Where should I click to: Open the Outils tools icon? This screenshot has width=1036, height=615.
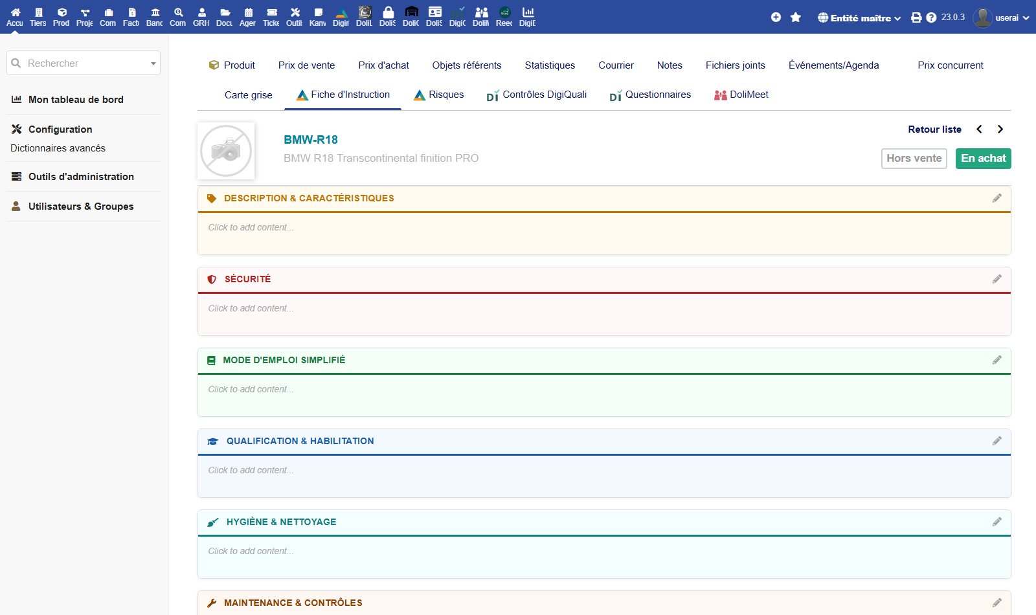pos(295,17)
